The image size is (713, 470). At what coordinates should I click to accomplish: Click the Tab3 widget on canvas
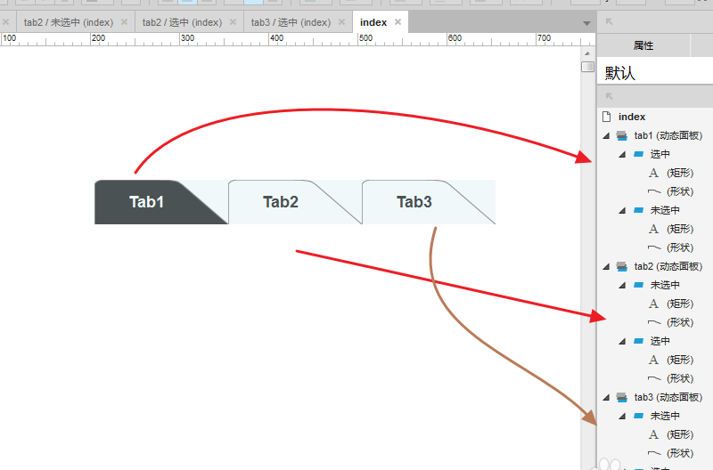coord(414,202)
